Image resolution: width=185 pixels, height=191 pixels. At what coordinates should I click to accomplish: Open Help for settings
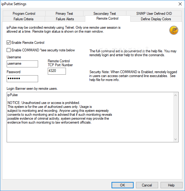[x=171, y=185]
